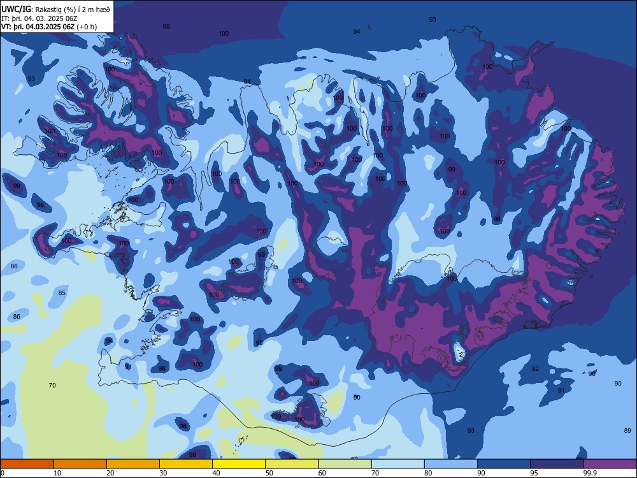Select the amber 20–30 legend swatch

133,464
